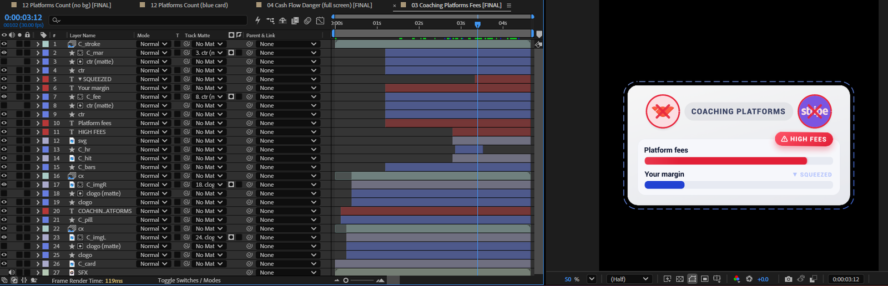Screen dimensions: 888x286
Task: Enable Frame Blending for the composition
Action: tap(295, 21)
